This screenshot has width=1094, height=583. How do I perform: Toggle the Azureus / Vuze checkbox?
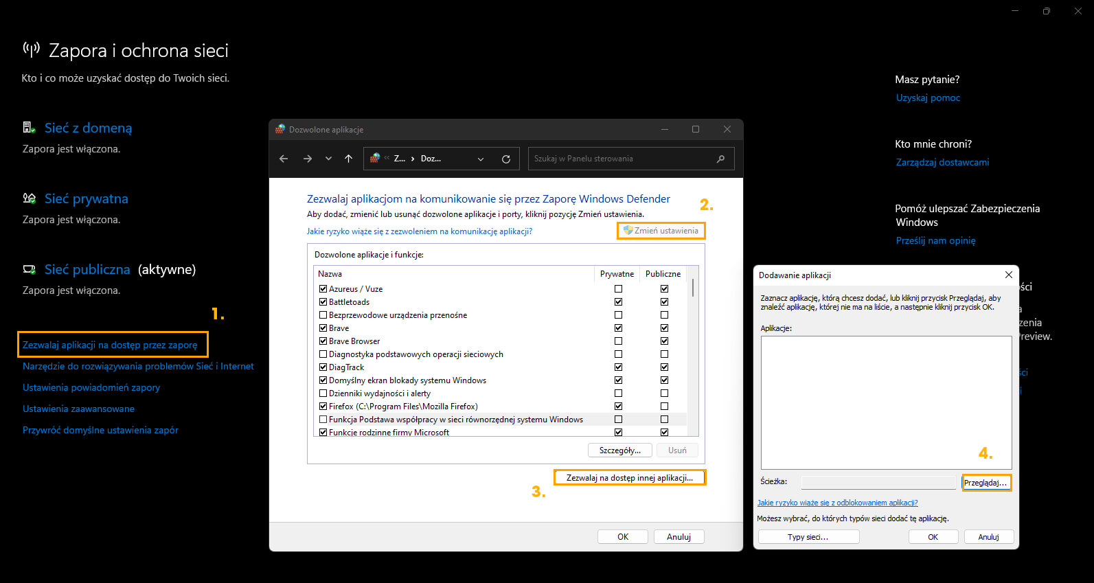click(323, 289)
